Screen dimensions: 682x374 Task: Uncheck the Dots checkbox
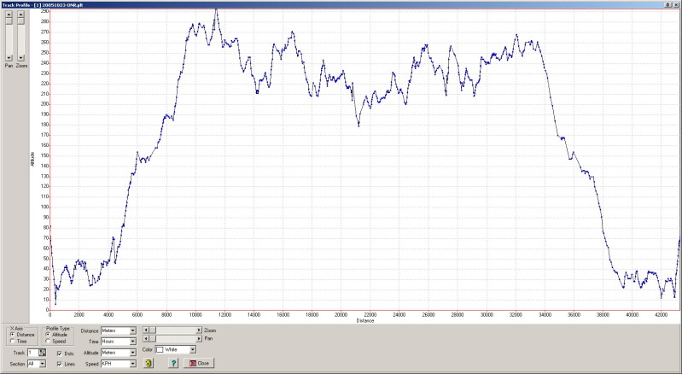click(x=59, y=353)
